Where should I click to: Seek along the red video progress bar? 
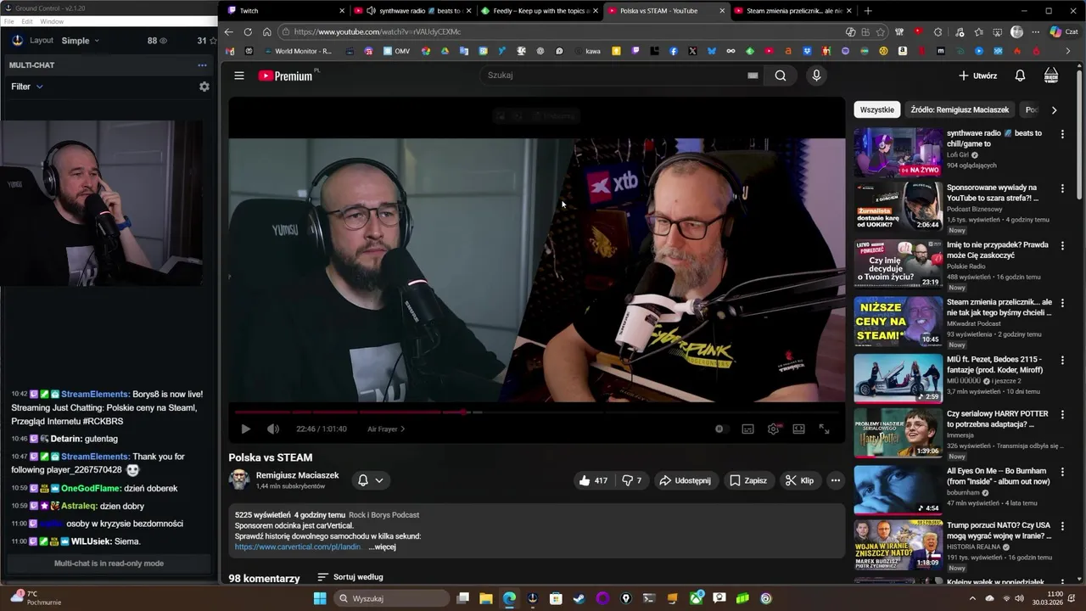tap(536, 412)
